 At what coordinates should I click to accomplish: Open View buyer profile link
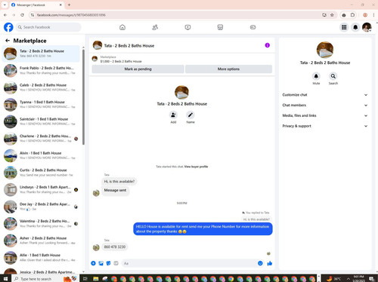(x=196, y=167)
